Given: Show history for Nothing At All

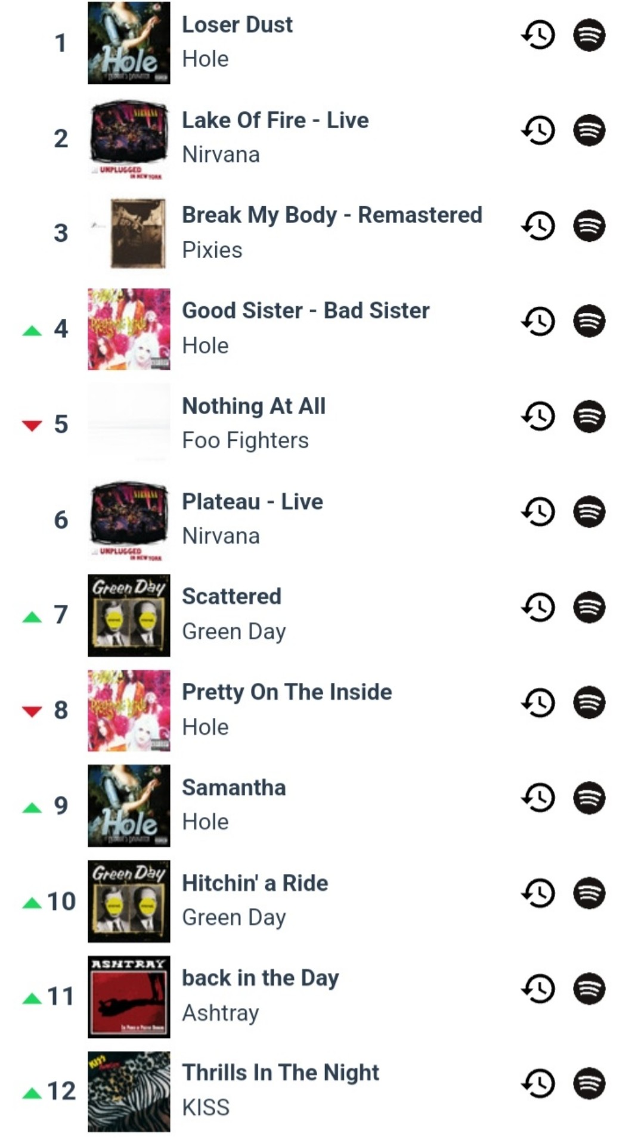Looking at the screenshot, I should tap(538, 416).
